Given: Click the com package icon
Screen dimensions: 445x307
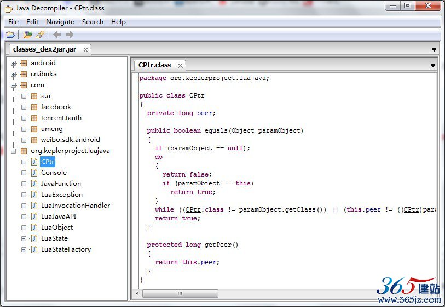Looking at the screenshot, I should pyautogui.click(x=24, y=85).
